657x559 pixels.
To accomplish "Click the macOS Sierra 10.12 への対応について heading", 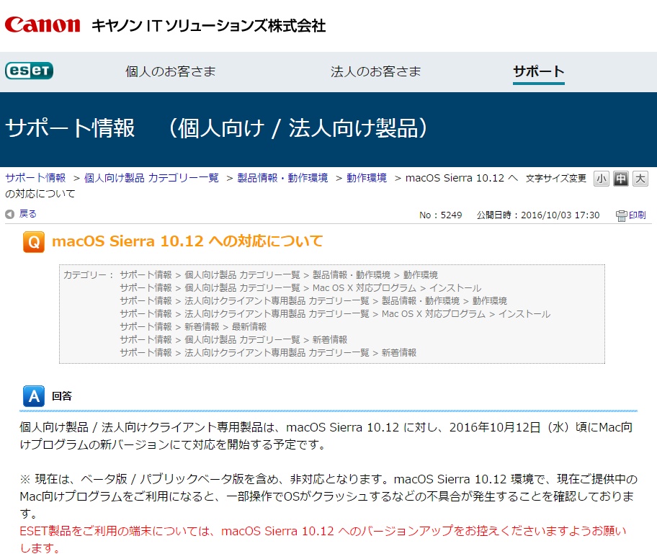I will (x=187, y=241).
